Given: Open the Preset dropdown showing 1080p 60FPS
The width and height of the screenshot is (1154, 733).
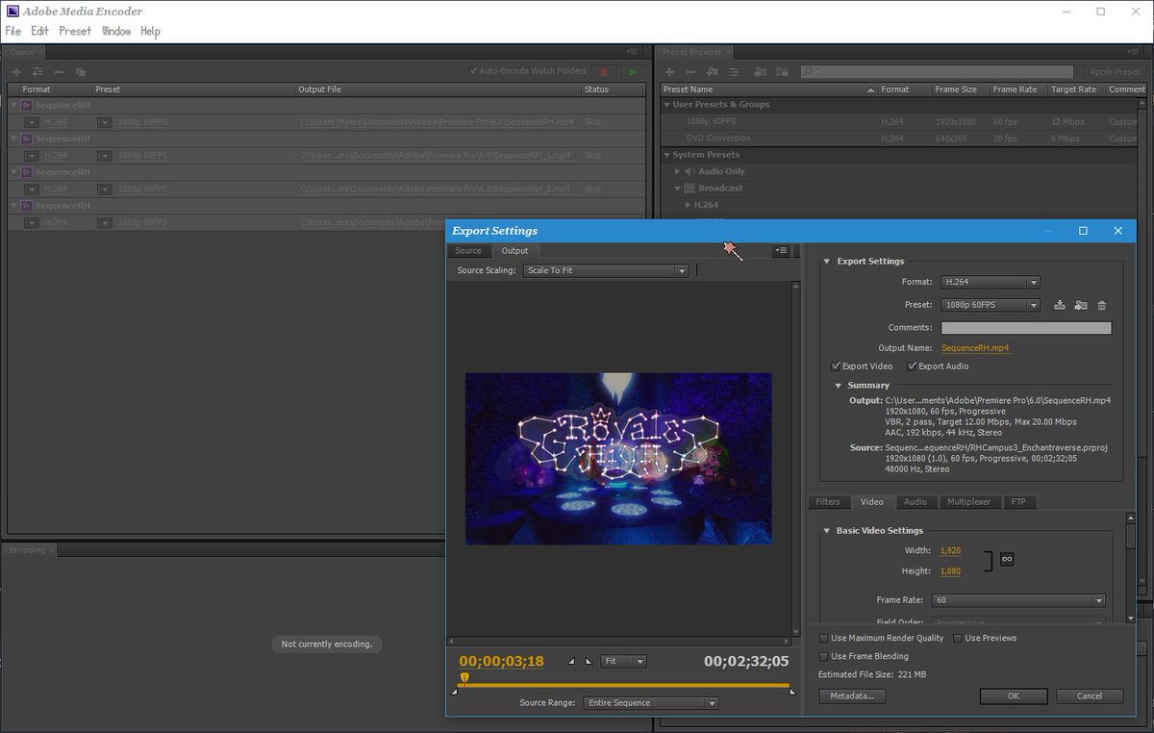Looking at the screenshot, I should pos(991,305).
